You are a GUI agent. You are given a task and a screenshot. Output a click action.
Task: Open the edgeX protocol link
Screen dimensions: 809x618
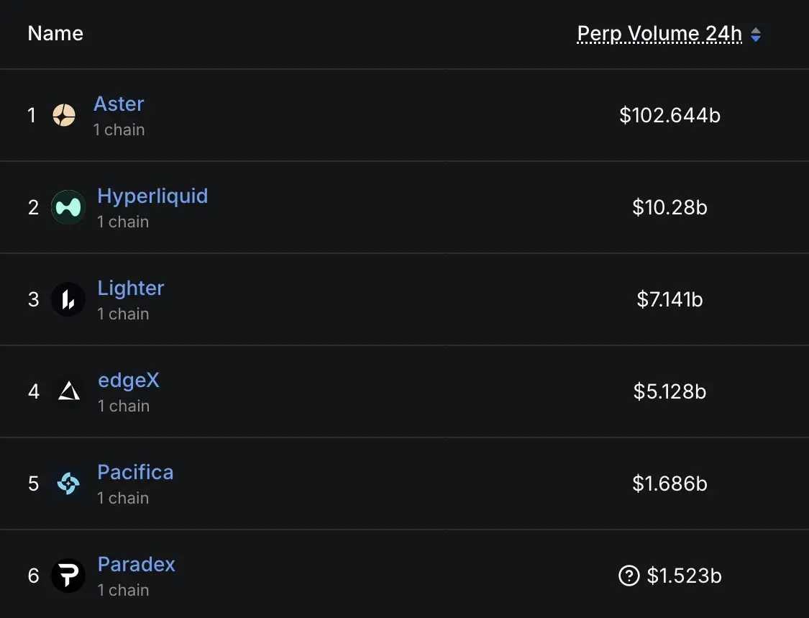click(x=129, y=381)
